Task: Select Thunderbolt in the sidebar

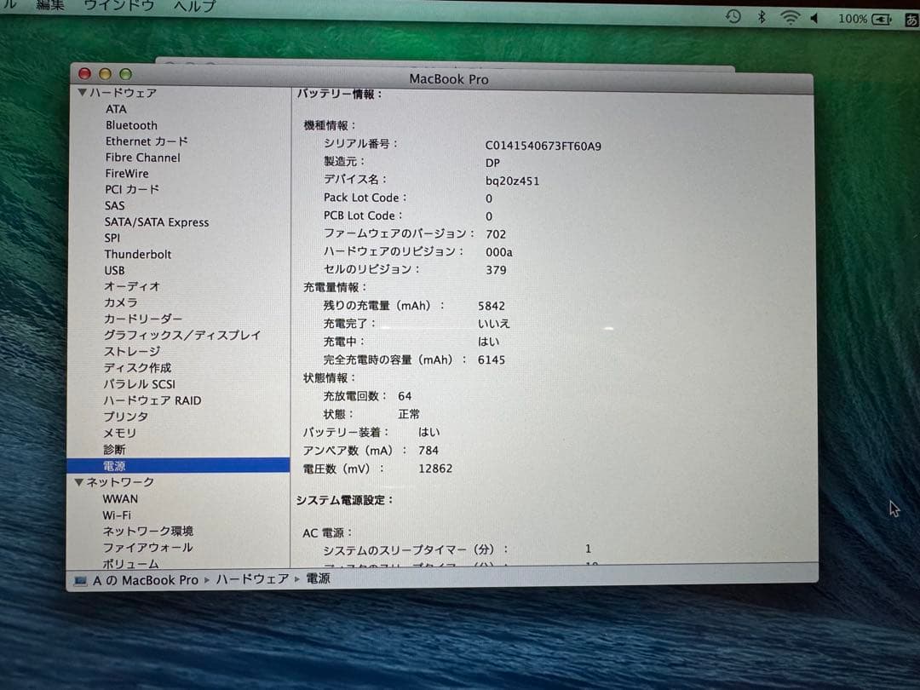Action: (138, 254)
